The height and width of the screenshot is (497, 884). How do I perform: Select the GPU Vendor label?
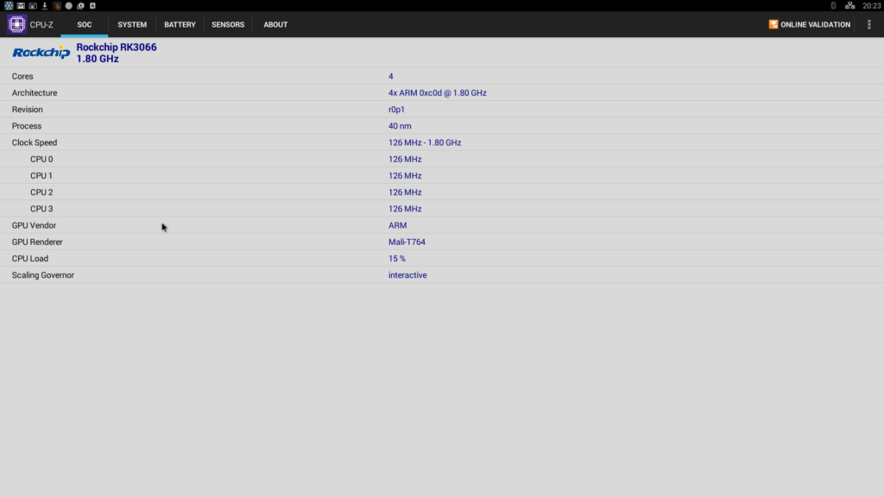click(34, 225)
